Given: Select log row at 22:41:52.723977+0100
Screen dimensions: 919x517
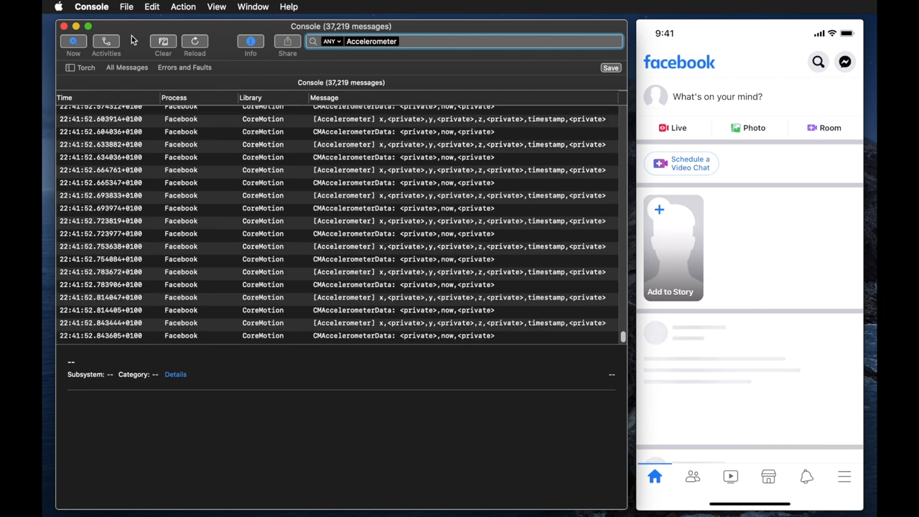Looking at the screenshot, I should (x=338, y=234).
